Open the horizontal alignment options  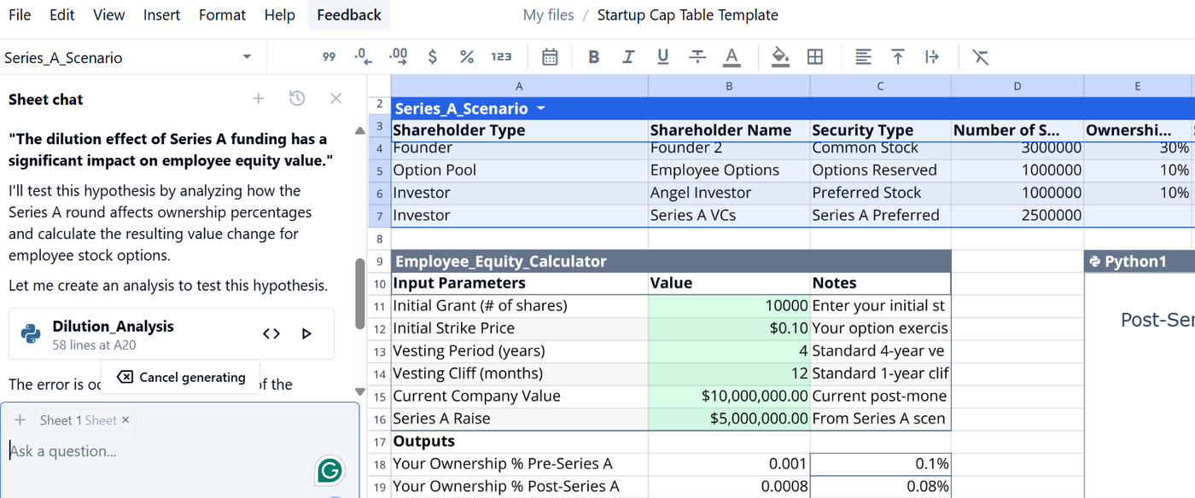pos(864,57)
